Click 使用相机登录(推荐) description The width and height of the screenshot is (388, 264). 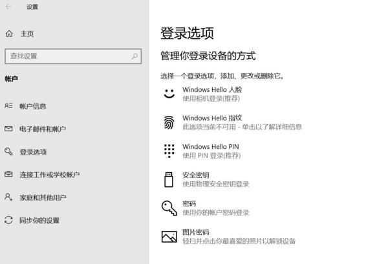click(211, 98)
